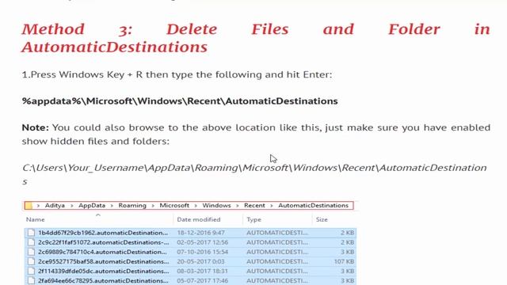Click date 05-07-2017 17:46
Screen dimensions: 507x285
click(203, 280)
